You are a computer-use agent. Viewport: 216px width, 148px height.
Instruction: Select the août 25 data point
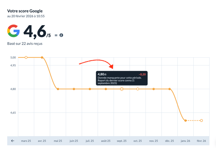[x=106, y=89]
